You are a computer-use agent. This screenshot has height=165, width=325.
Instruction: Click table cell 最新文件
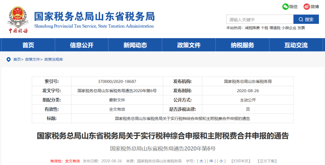coord(117,100)
